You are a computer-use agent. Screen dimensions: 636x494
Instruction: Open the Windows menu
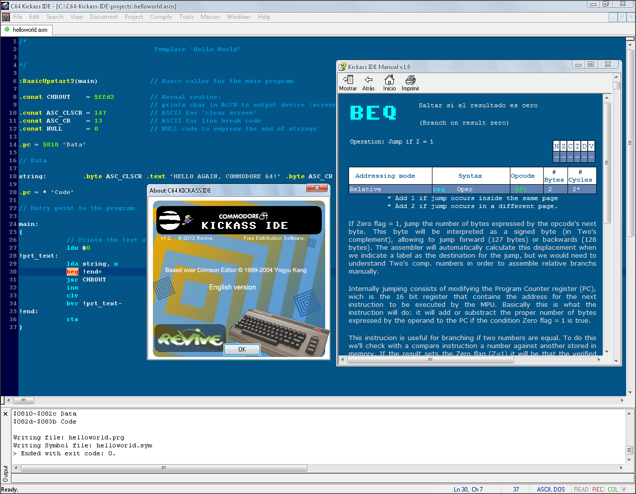(239, 17)
